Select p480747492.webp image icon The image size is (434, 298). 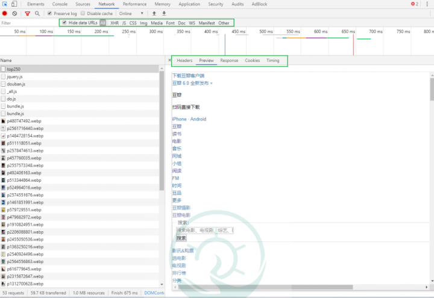pos(3,121)
